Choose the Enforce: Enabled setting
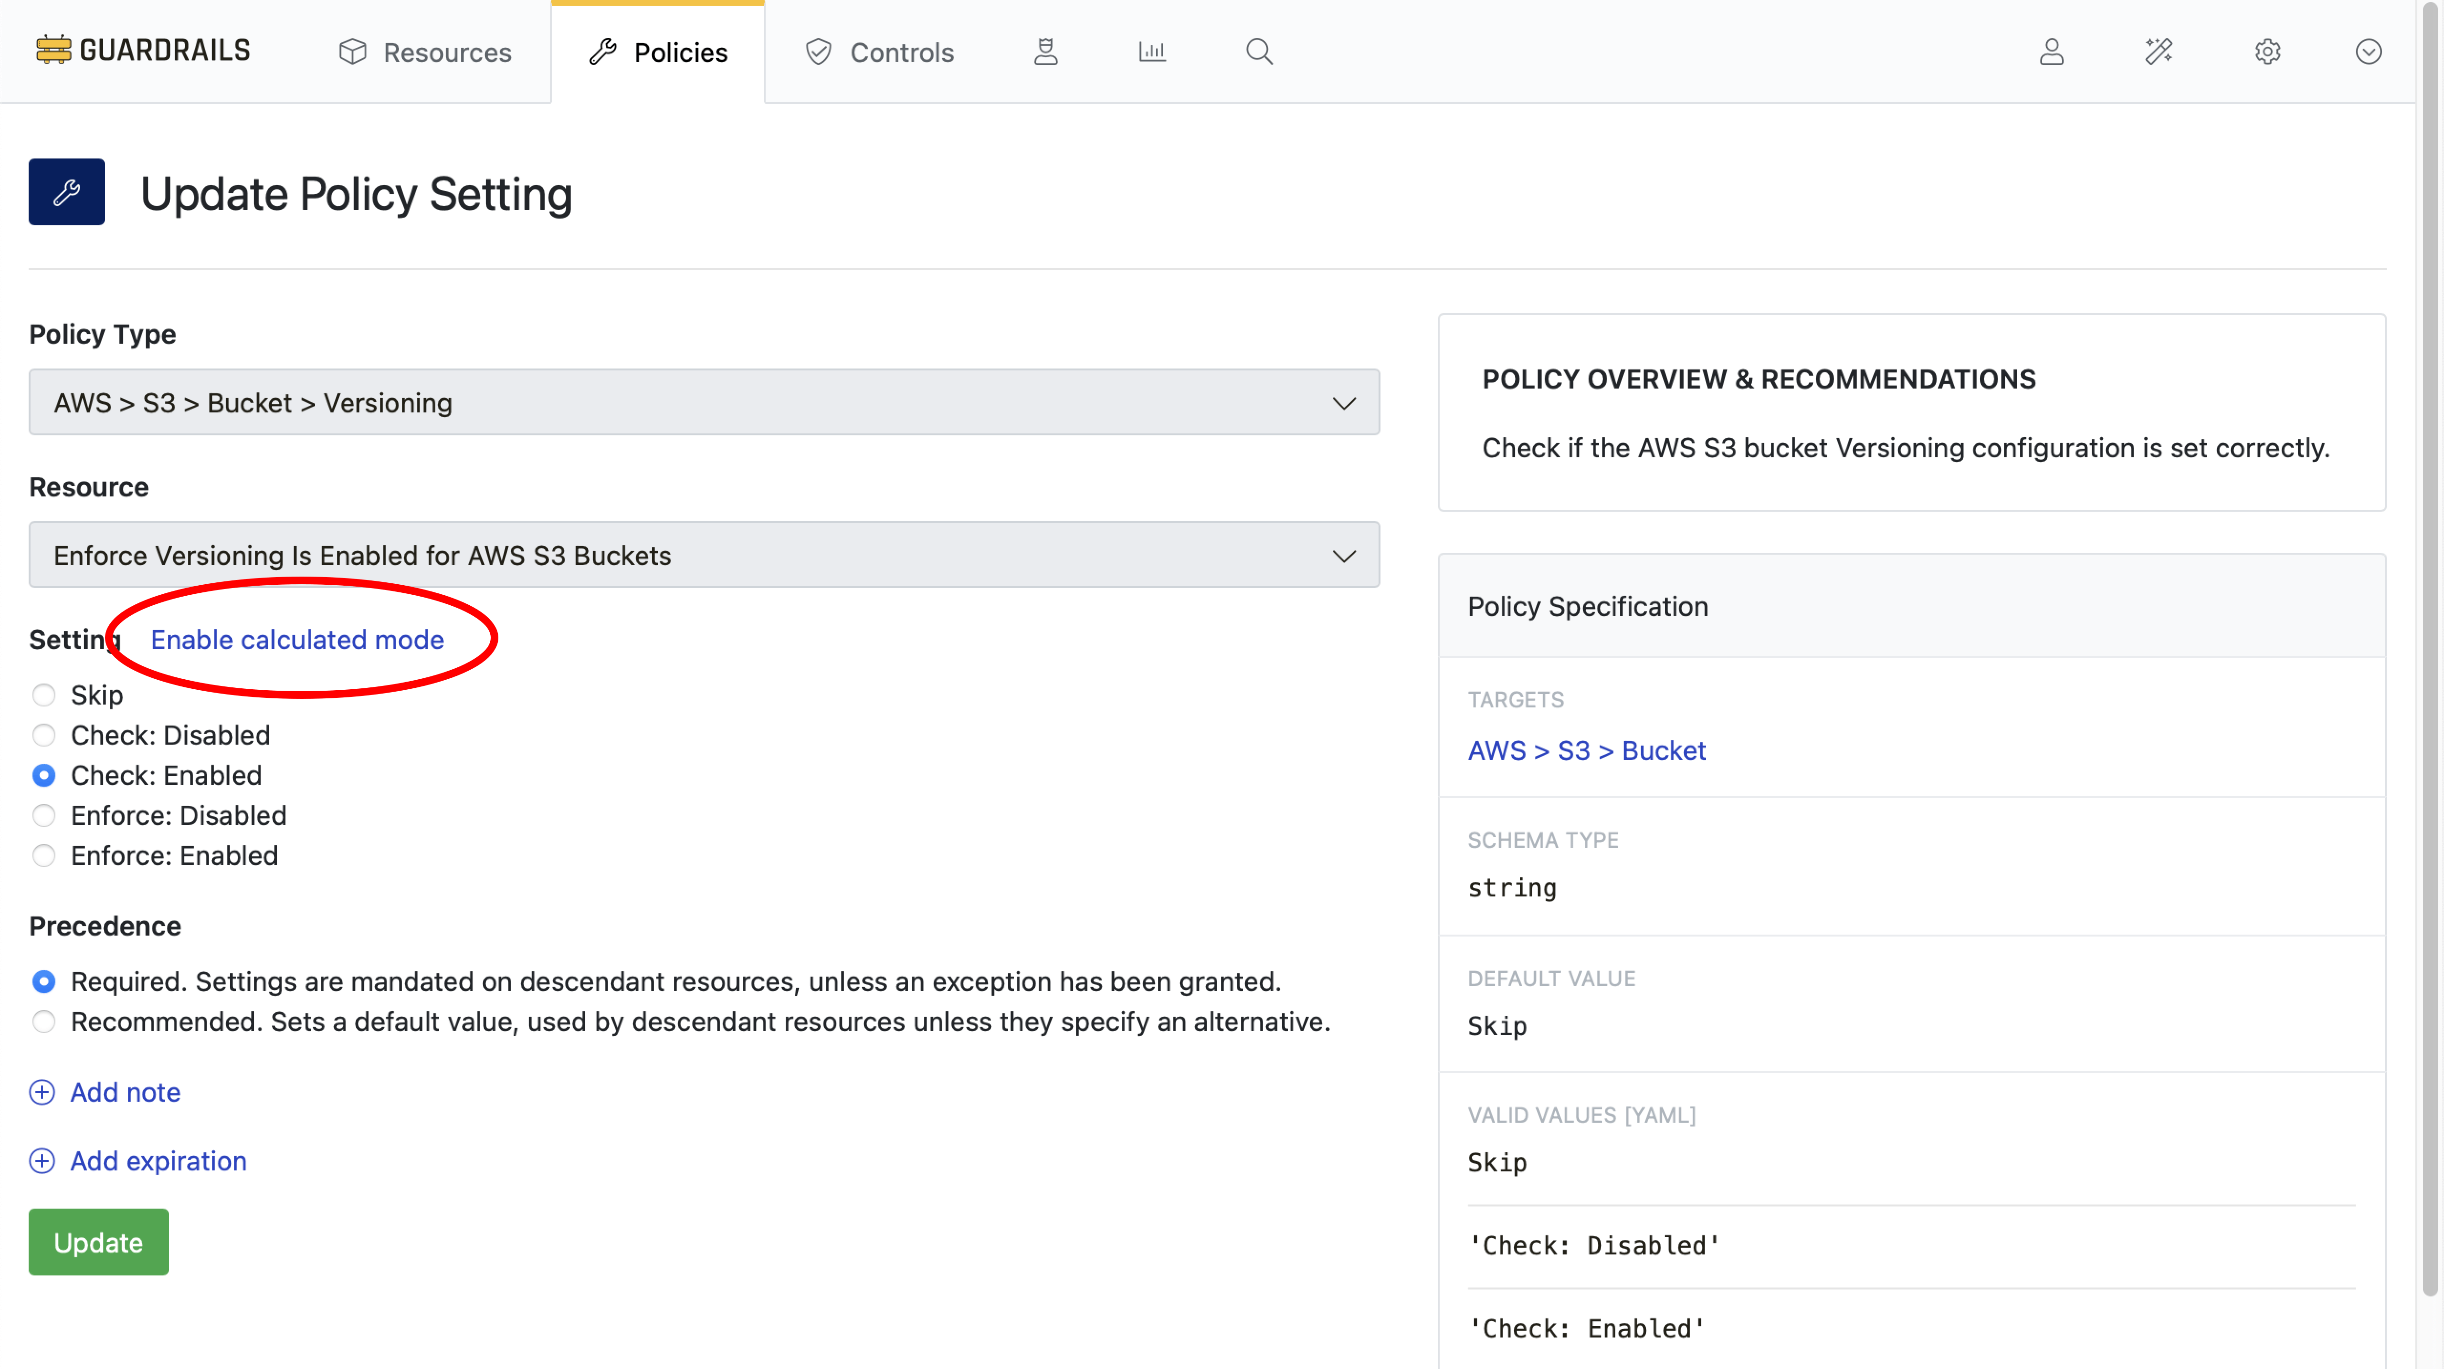This screenshot has height=1369, width=2444. 43,855
